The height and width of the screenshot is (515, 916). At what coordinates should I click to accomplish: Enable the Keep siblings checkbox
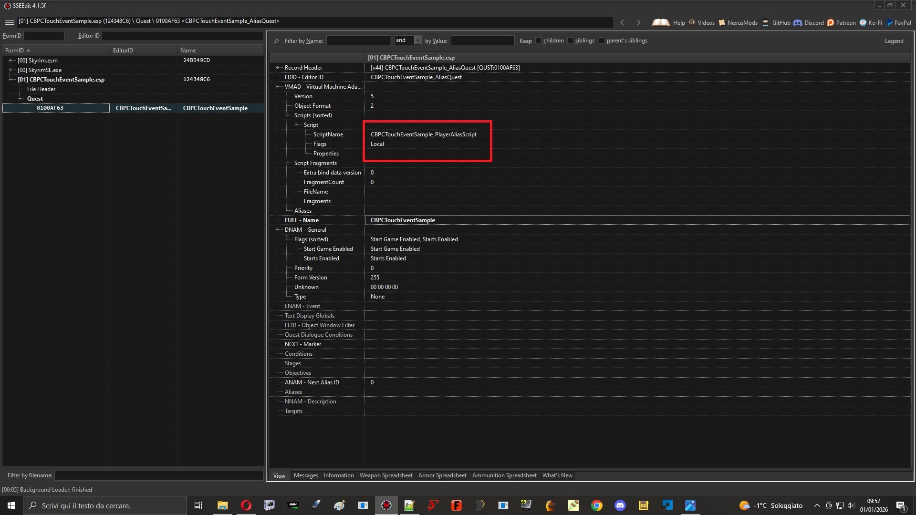pos(570,41)
